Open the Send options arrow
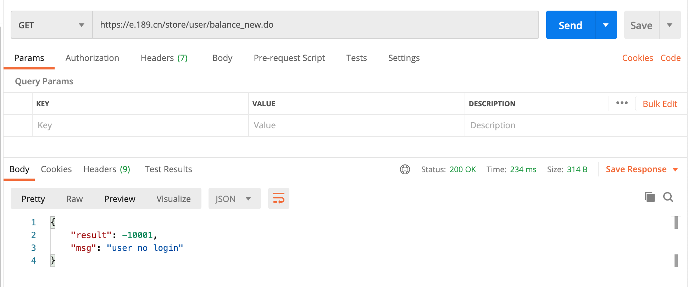The width and height of the screenshot is (688, 287). tap(606, 25)
